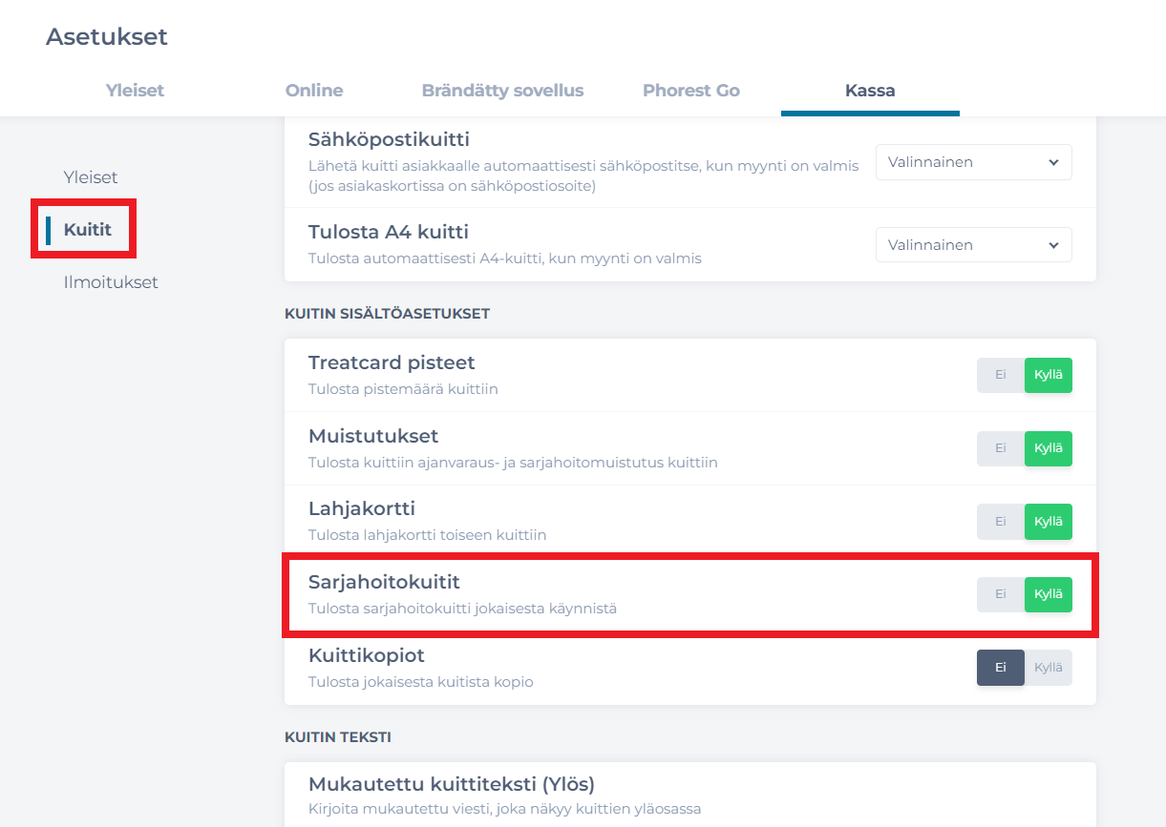Set Treatcard pisteet to Ei
1166x827 pixels.
pos(1000,375)
